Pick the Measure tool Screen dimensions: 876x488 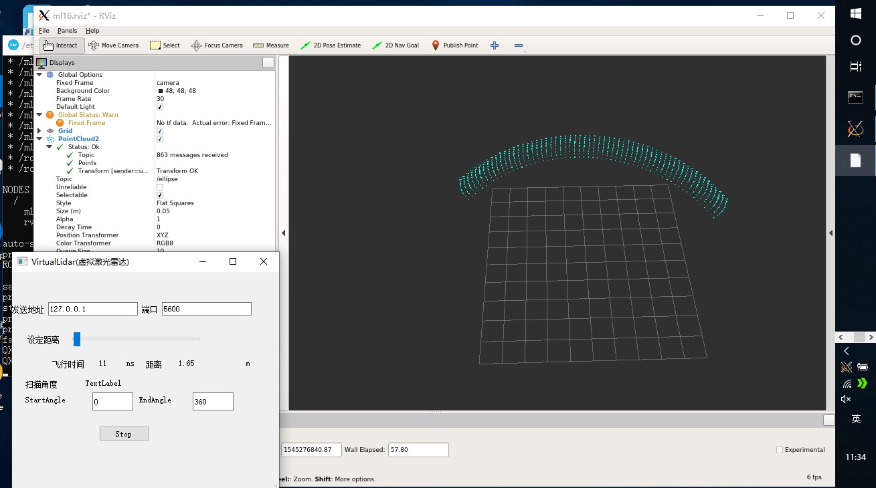(x=271, y=45)
